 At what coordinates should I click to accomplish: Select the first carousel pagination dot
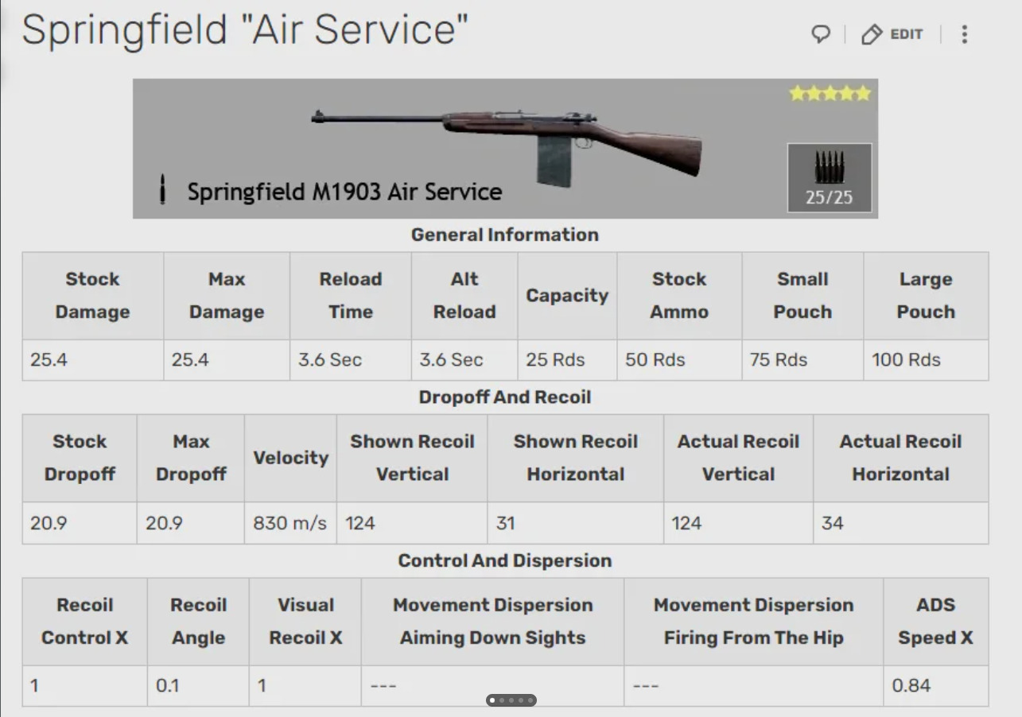[x=492, y=700]
